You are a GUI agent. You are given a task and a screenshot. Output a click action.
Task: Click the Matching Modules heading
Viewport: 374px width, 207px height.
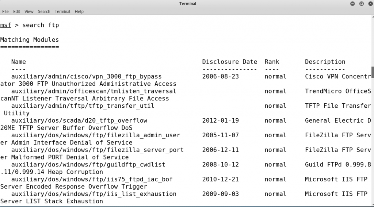(29, 40)
